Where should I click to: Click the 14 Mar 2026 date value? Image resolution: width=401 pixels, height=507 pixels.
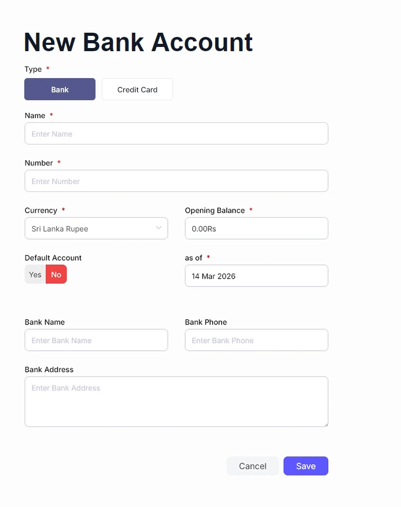[214, 276]
